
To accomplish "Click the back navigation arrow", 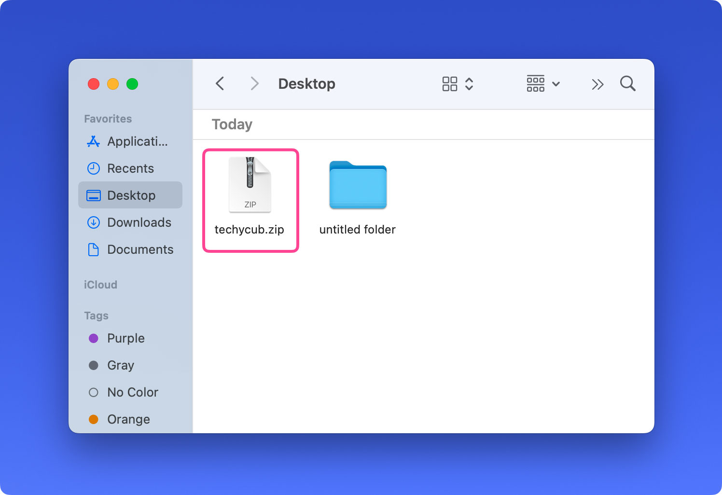I will (x=220, y=84).
